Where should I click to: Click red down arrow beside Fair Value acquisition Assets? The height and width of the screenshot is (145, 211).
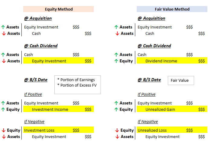coord(117,33)
